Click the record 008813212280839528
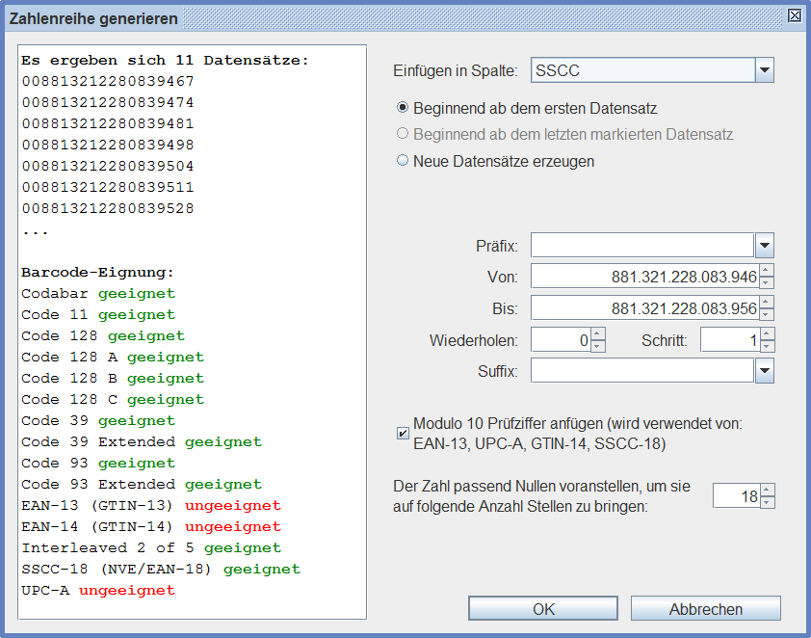The width and height of the screenshot is (811, 638). (x=108, y=208)
